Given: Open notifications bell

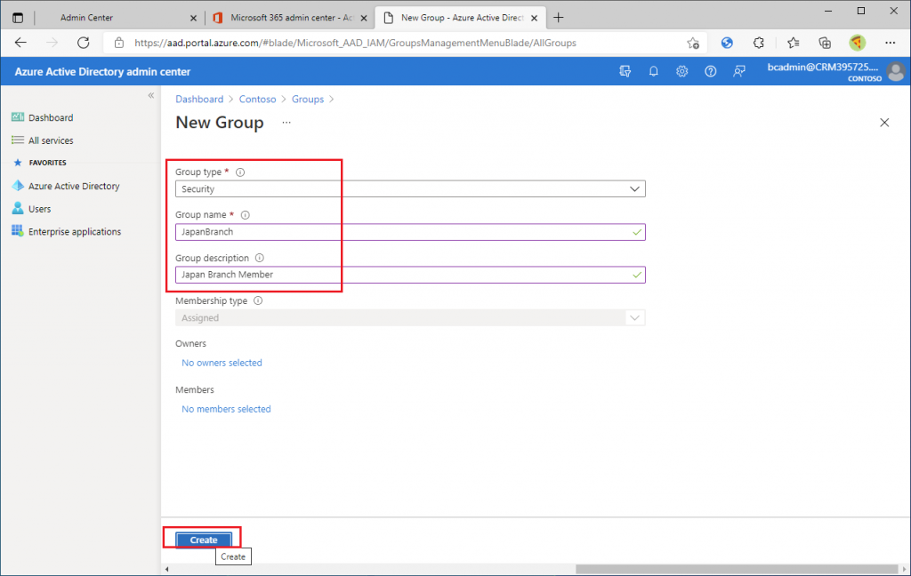Looking at the screenshot, I should tap(654, 71).
